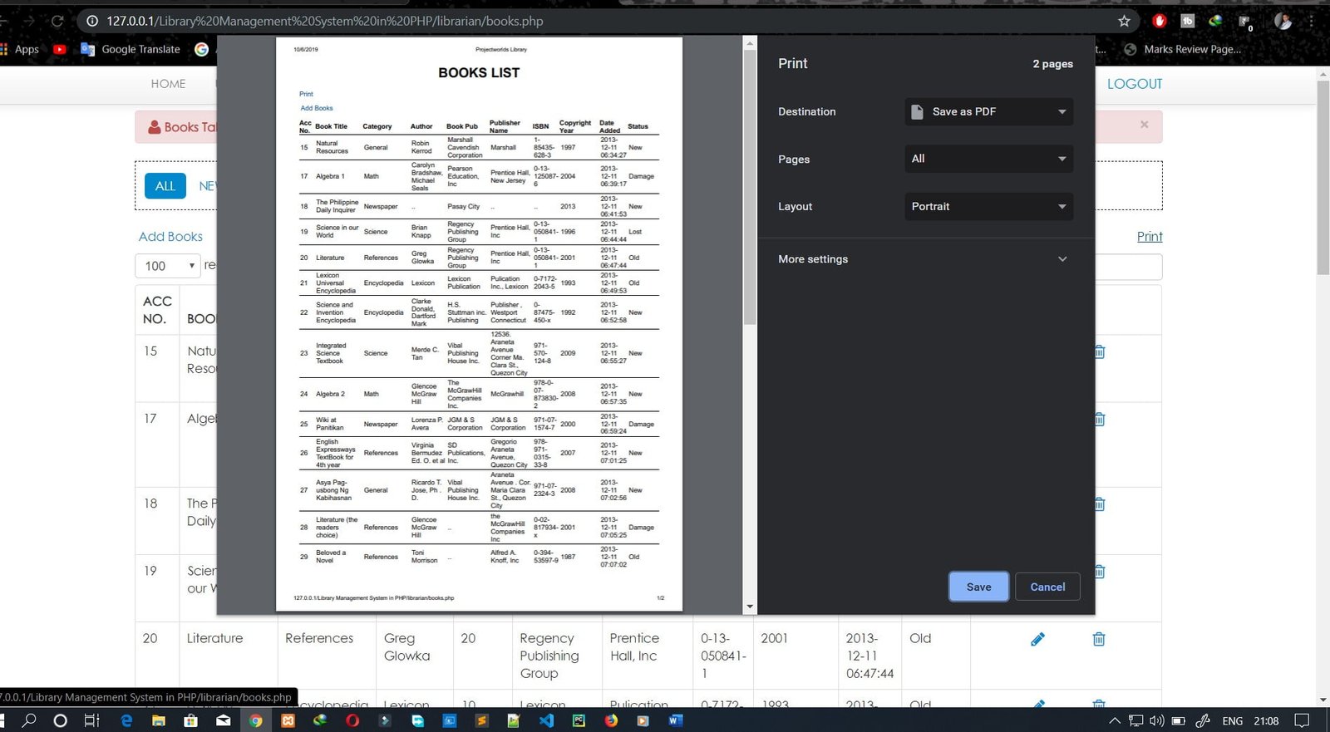Click the print preview scrollbar down arrow
The height and width of the screenshot is (732, 1330).
[x=750, y=607]
